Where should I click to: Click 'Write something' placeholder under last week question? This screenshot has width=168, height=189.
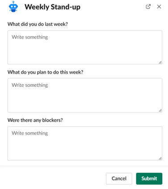pos(30,37)
